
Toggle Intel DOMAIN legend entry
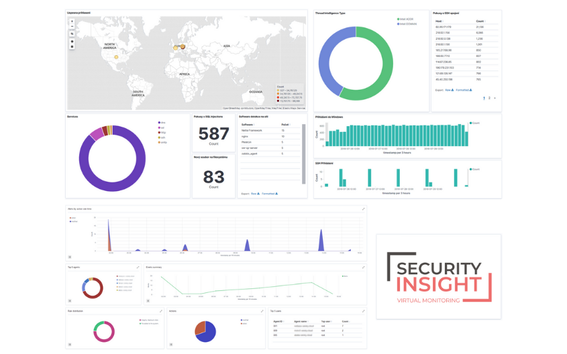click(x=407, y=24)
